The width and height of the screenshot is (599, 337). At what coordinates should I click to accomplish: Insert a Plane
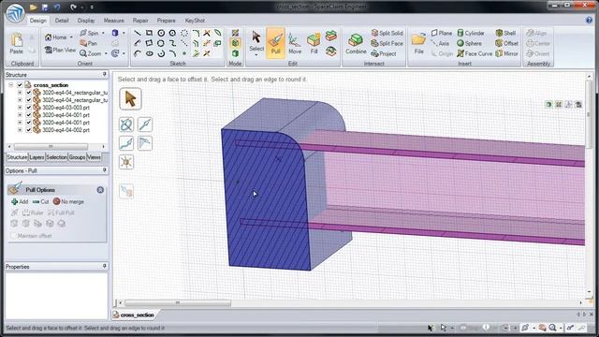click(x=442, y=34)
